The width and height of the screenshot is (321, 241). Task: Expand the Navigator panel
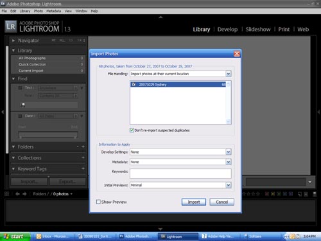(13, 40)
